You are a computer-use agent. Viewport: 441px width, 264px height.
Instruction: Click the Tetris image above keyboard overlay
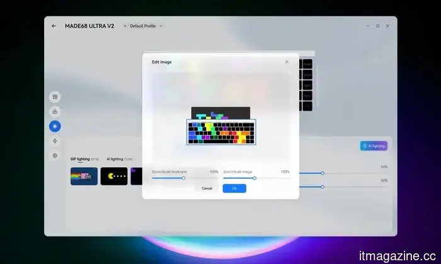click(x=220, y=113)
